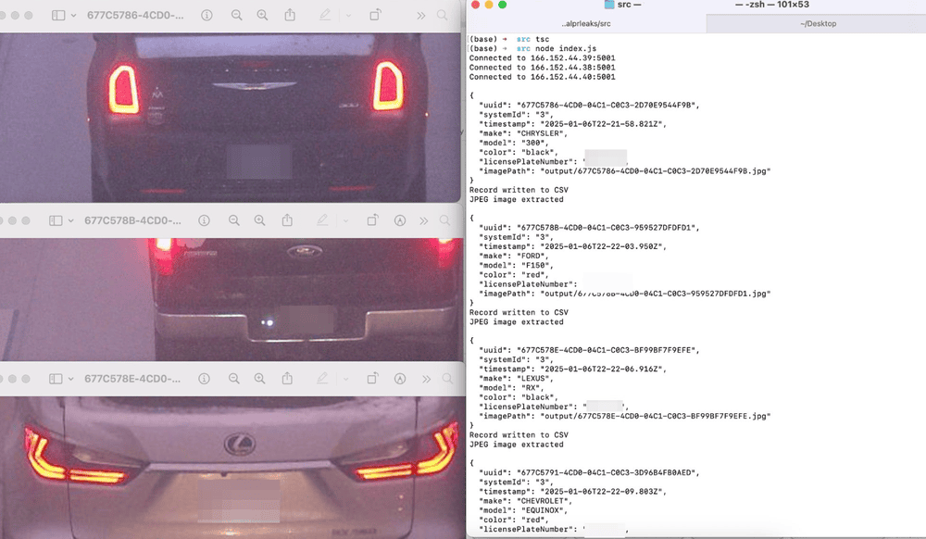Click the "model": "EQUINOX" line
Screen dimensions: 926x539
pos(523,510)
